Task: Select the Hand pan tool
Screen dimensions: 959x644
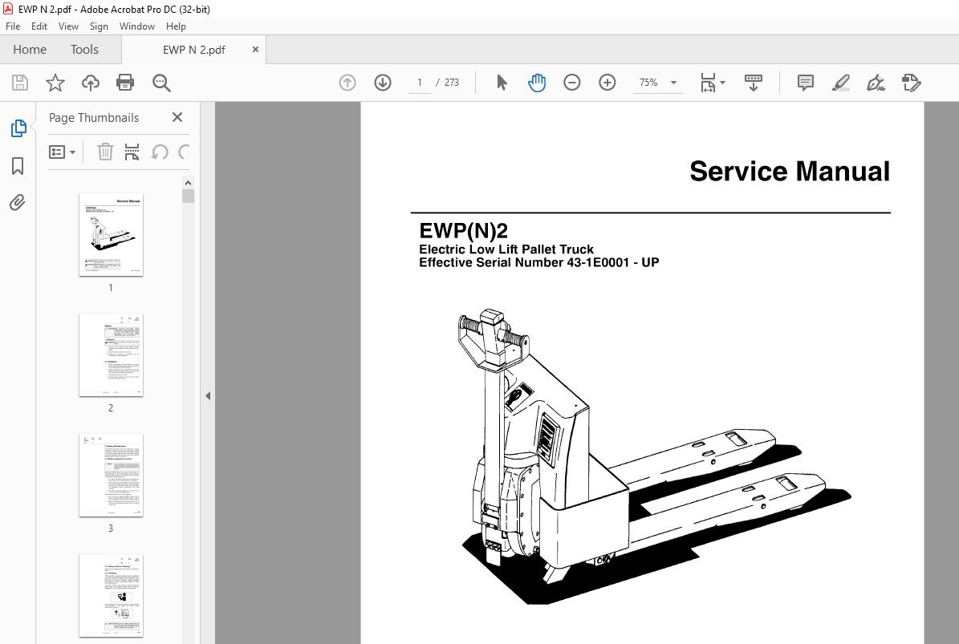Action: tap(537, 83)
